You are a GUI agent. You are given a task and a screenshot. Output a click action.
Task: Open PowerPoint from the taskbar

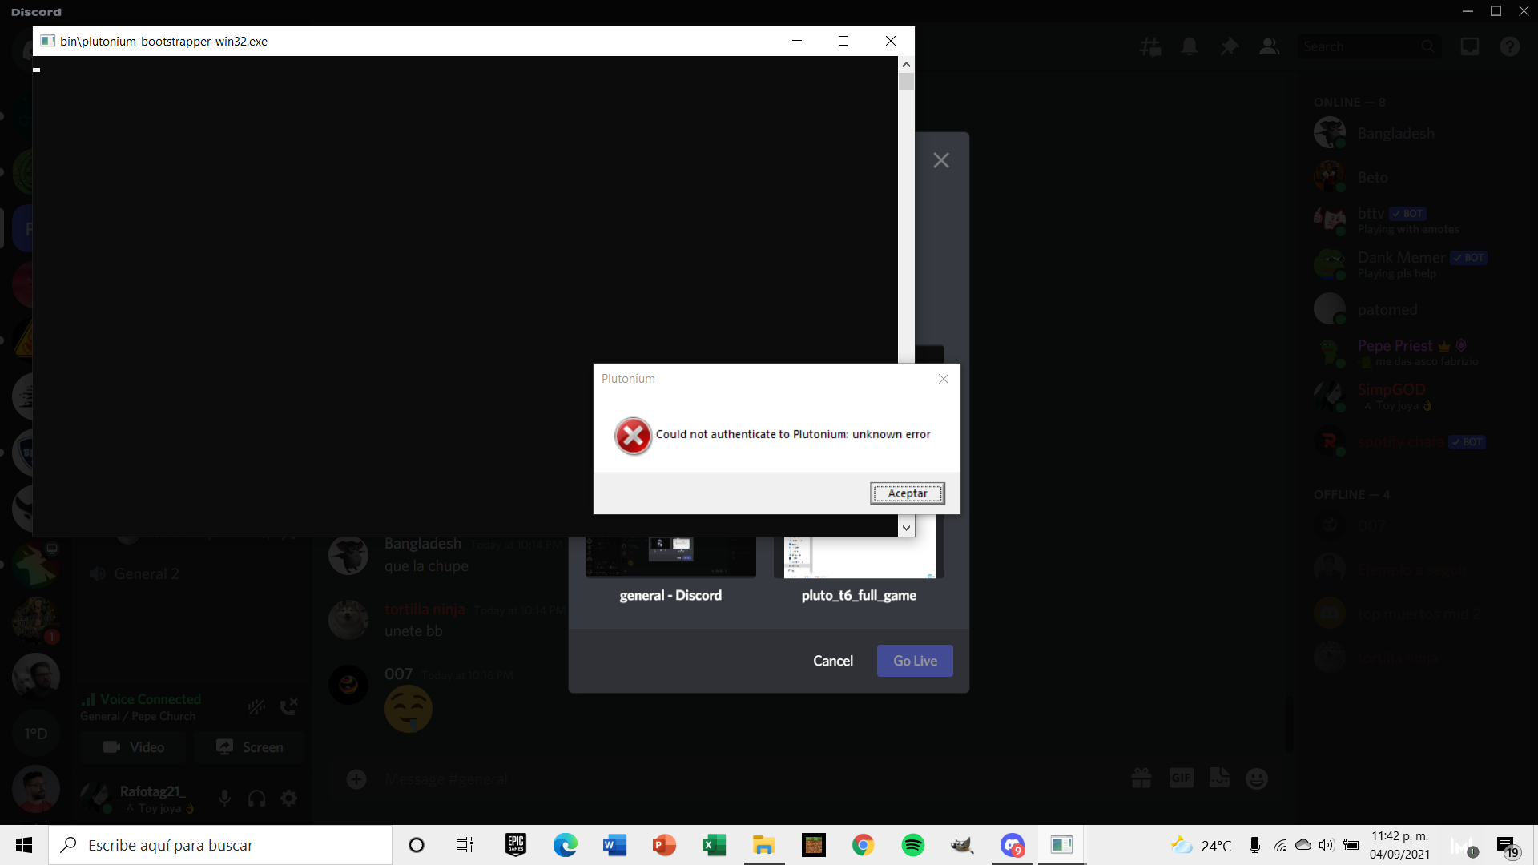pyautogui.click(x=665, y=845)
